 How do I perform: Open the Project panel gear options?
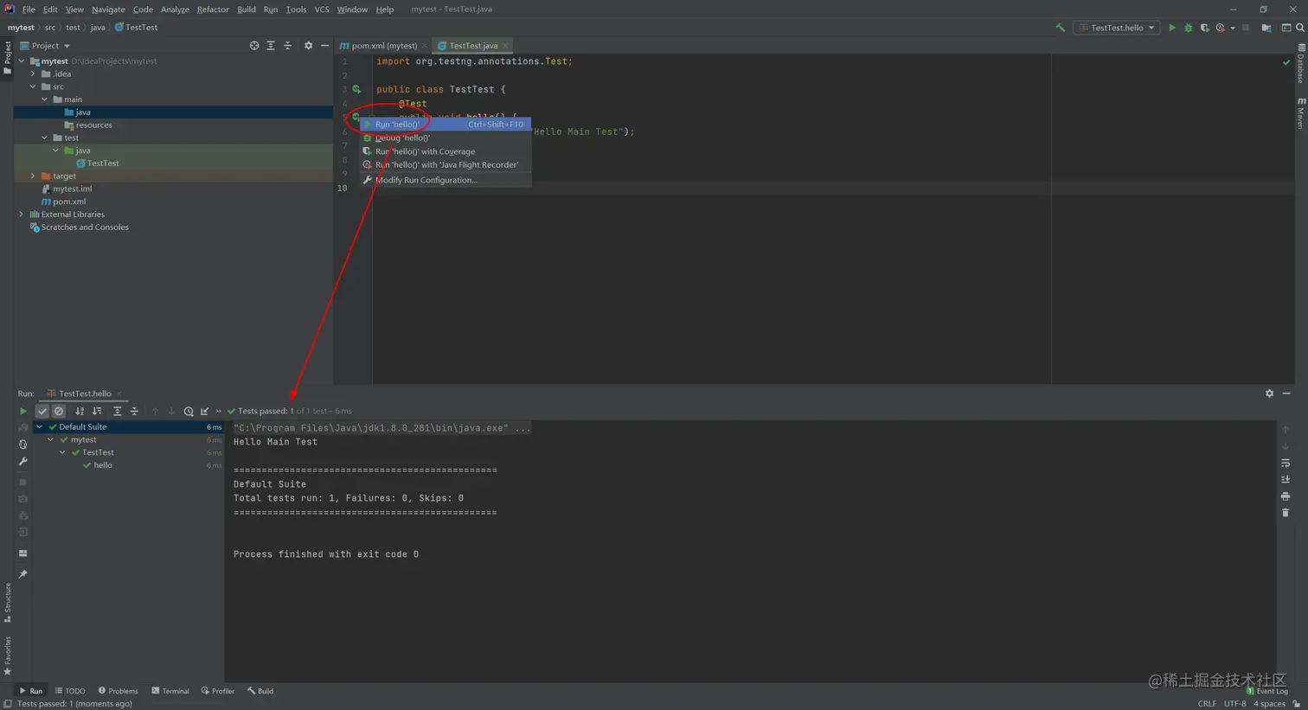[x=308, y=46]
